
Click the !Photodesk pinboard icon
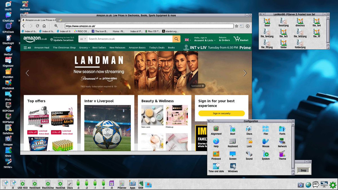click(8, 84)
